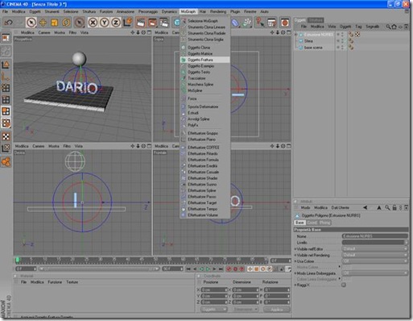Toggle the Y axis lock
Image resolution: width=413 pixels, height=321 pixels.
click(104, 23)
